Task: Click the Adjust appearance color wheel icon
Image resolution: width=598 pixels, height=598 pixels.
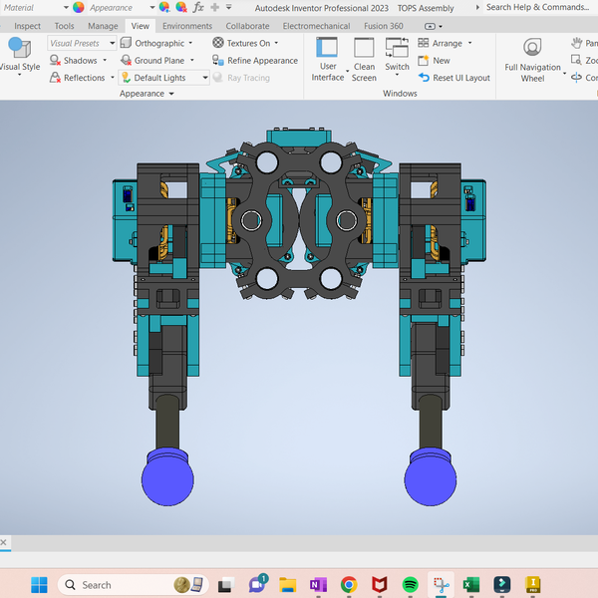Action: [164, 7]
